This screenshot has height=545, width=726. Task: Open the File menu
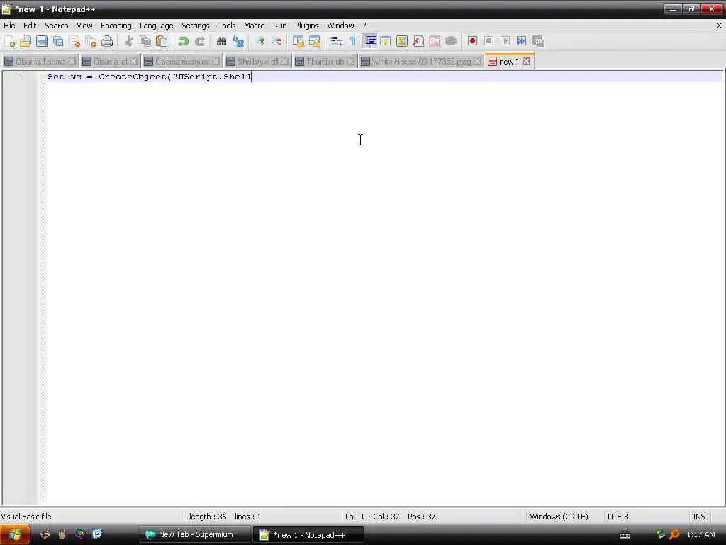9,26
